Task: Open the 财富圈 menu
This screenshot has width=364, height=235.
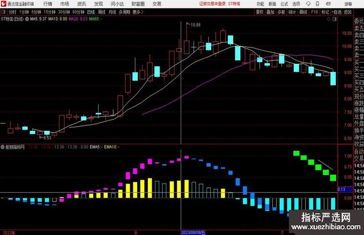Action: [x=138, y=4]
